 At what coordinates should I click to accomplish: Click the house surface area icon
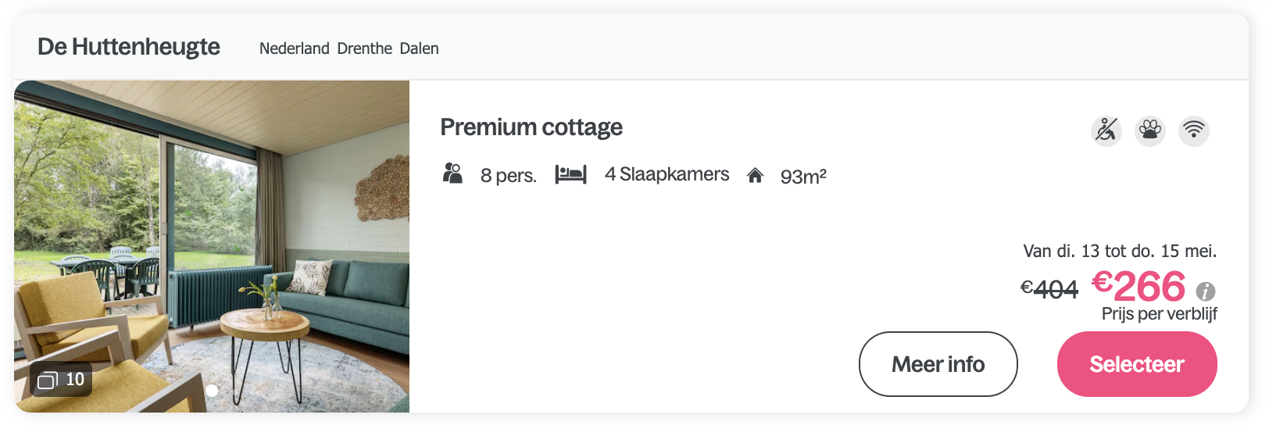point(755,175)
